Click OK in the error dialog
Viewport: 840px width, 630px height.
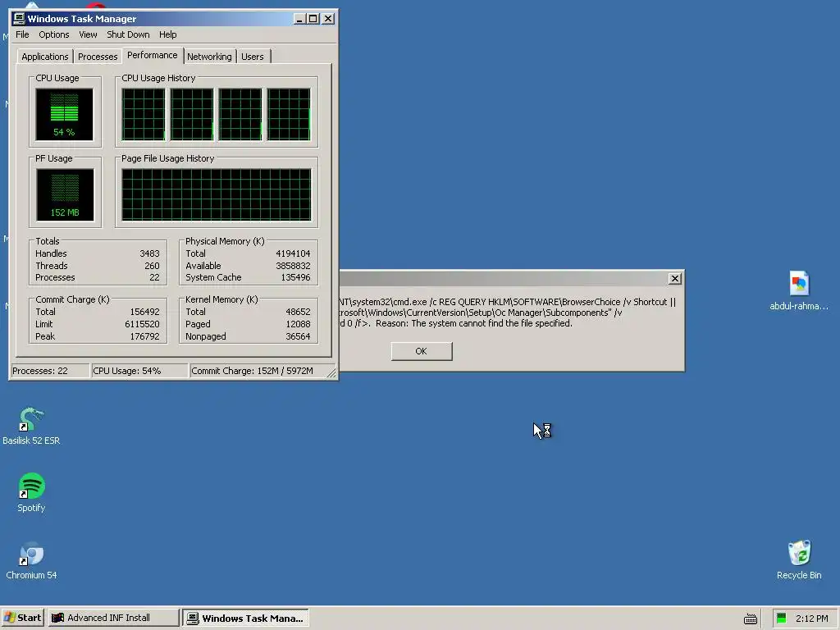(x=421, y=351)
